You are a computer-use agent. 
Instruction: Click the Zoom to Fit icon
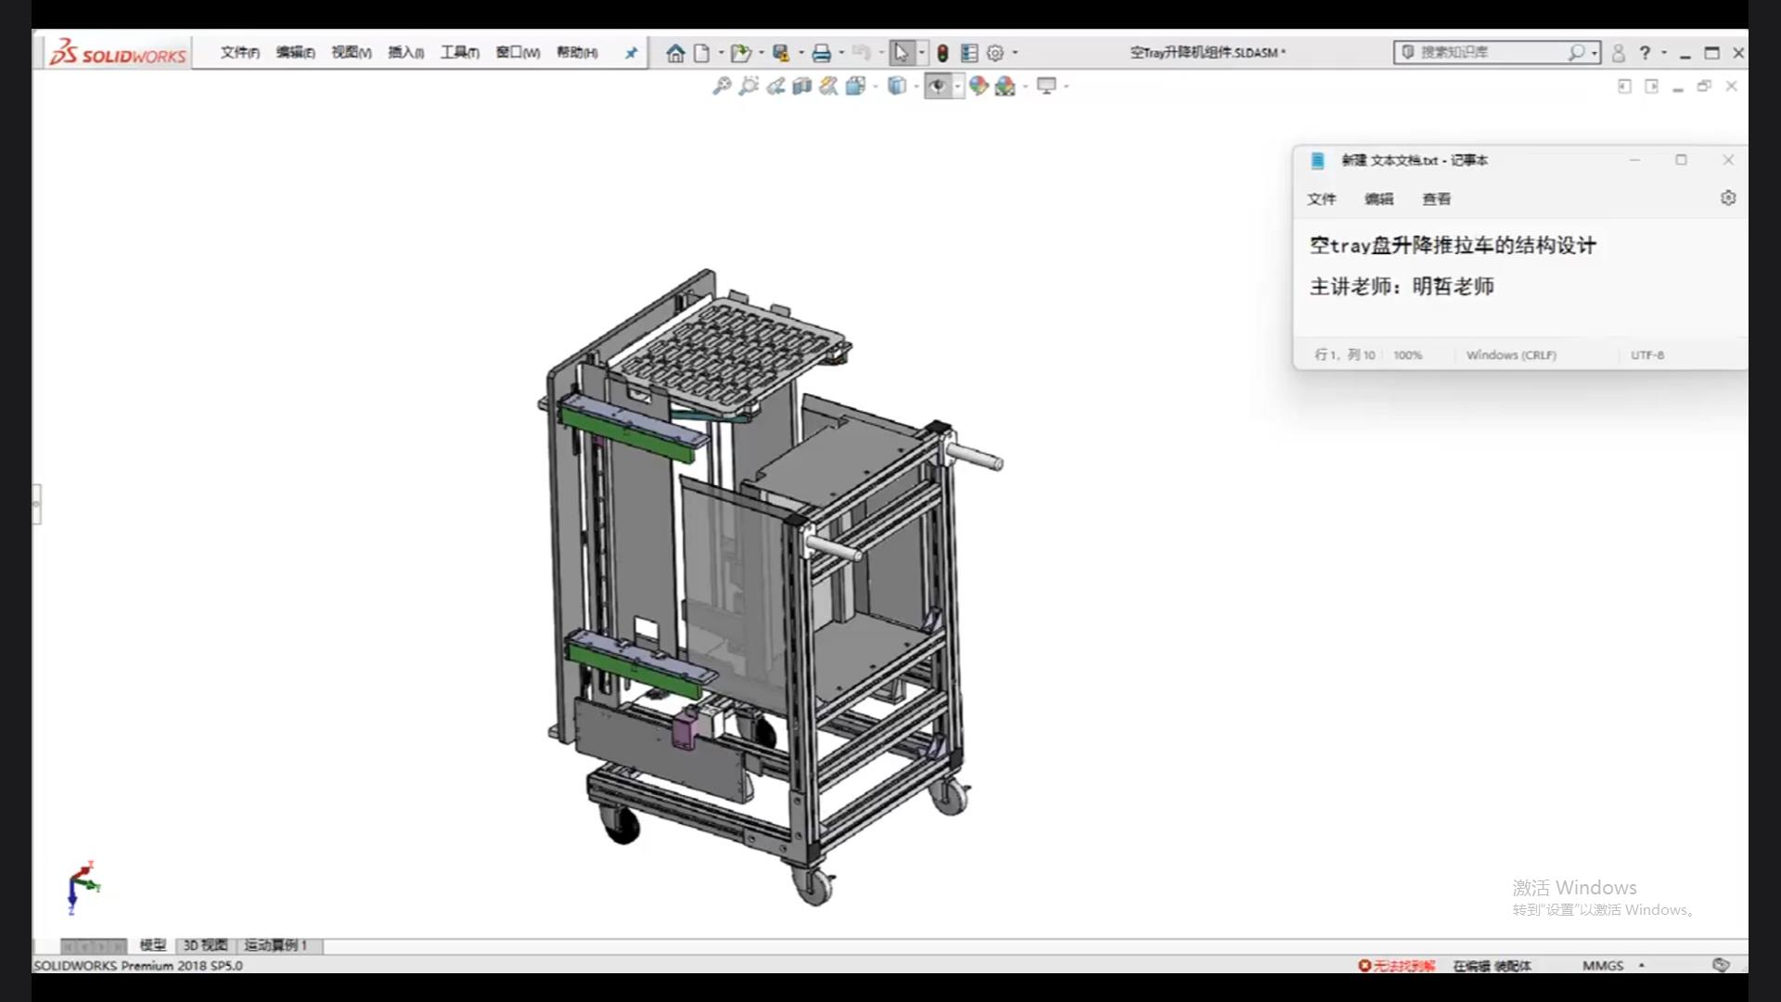point(721,86)
